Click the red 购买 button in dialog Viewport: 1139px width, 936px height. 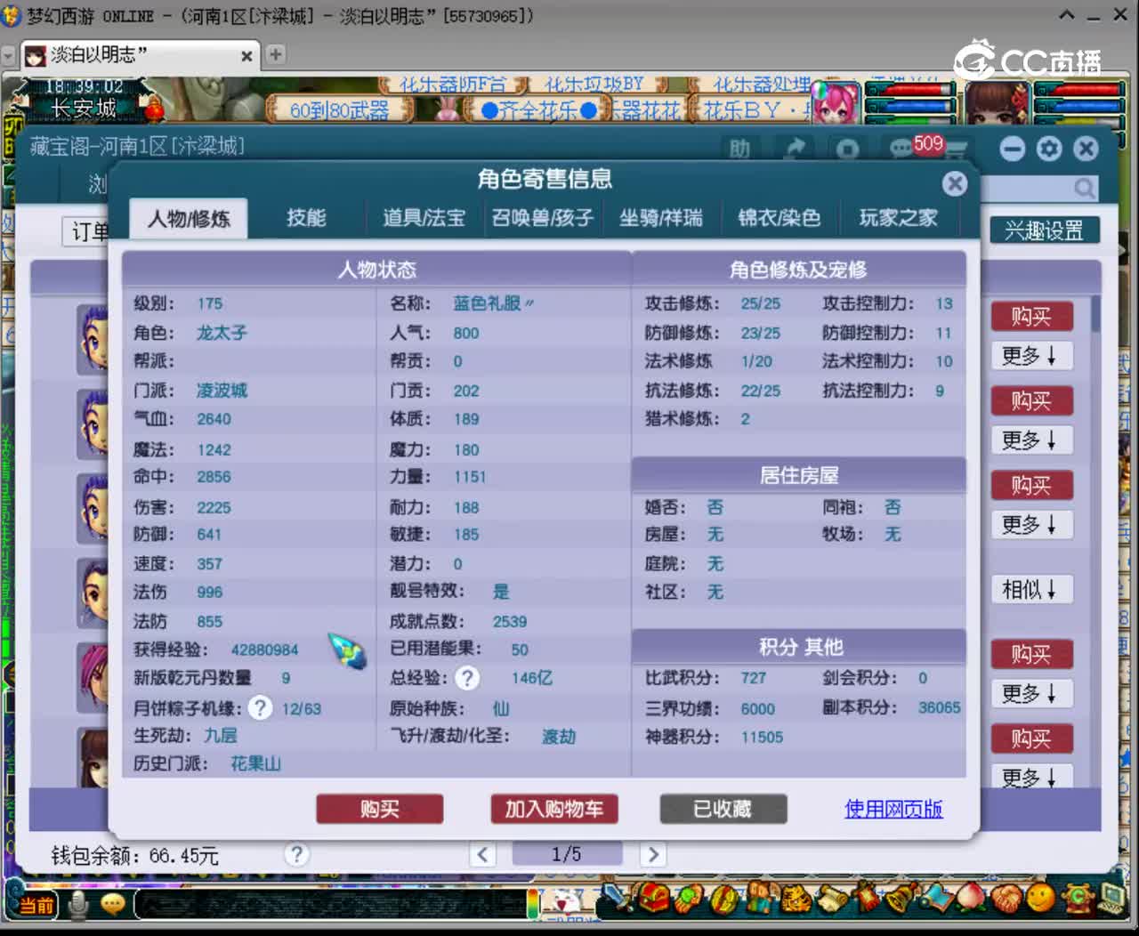pyautogui.click(x=380, y=809)
